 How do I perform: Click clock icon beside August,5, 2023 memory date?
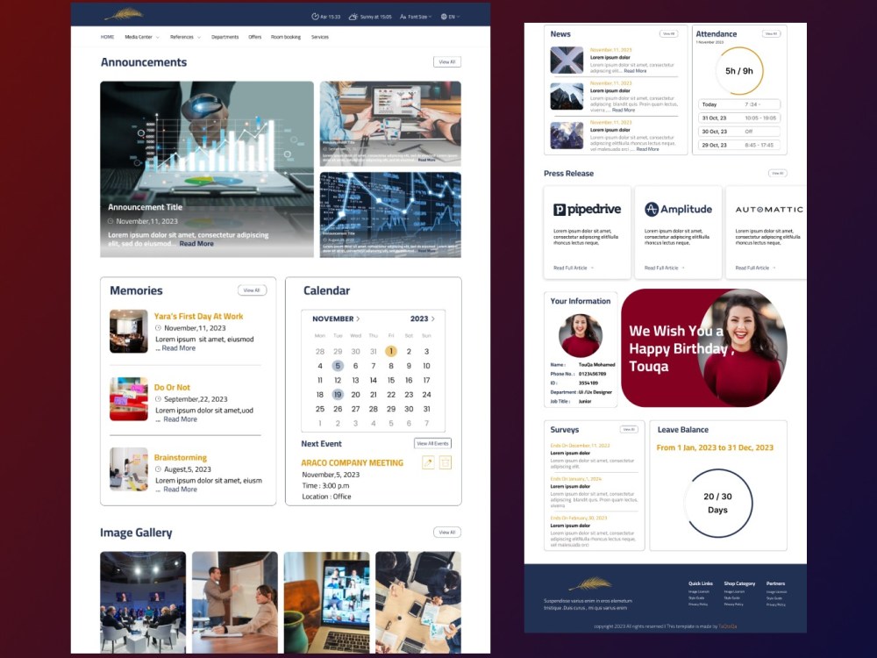[x=158, y=469]
